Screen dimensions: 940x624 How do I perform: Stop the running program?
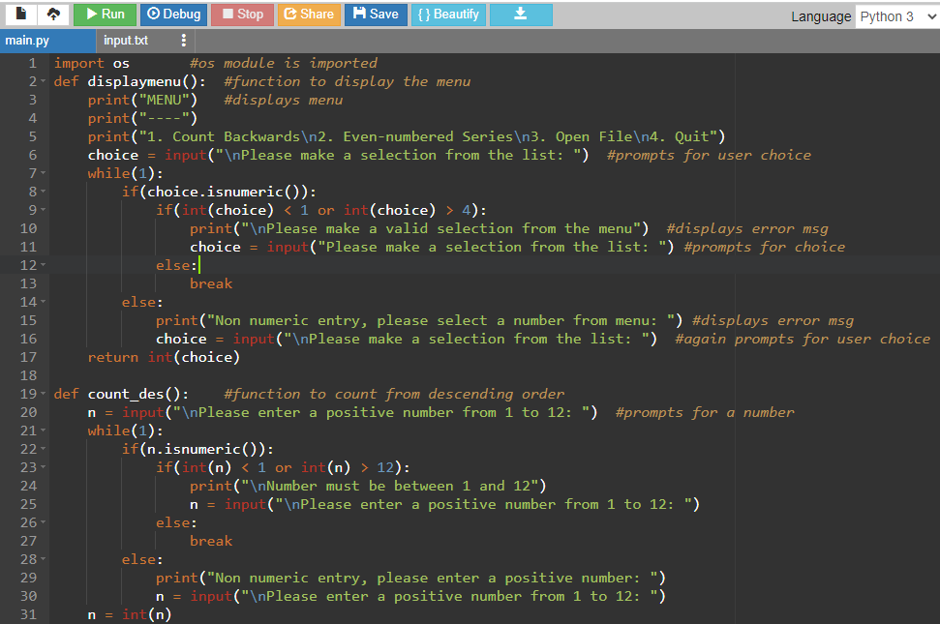click(x=241, y=14)
